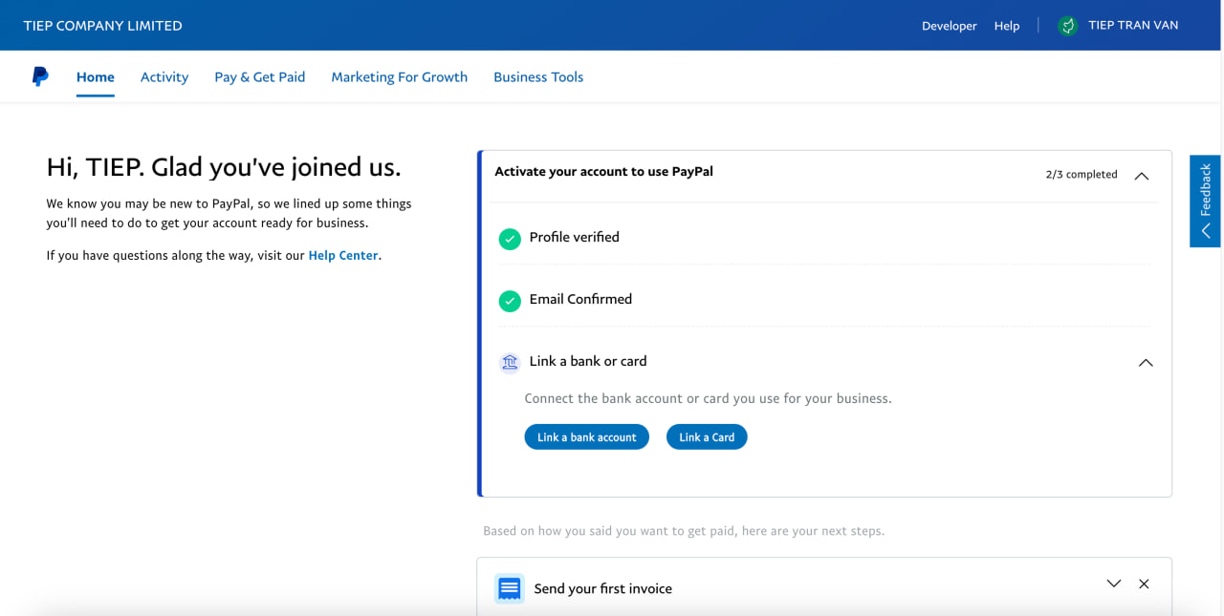1224x616 pixels.
Task: Click the blue invoice document icon
Action: (510, 588)
